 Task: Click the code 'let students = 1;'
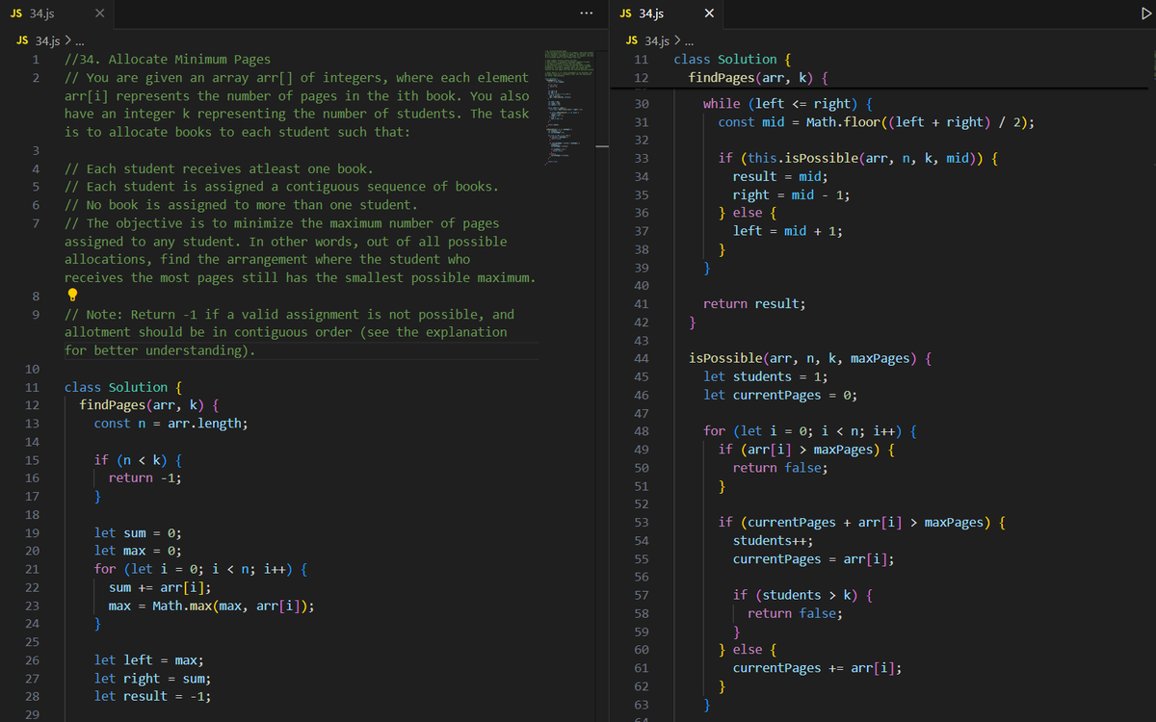(766, 376)
